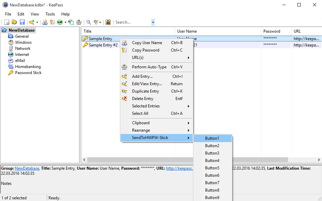The height and width of the screenshot is (201, 322).
Task: Click the Copy URL to clipboard toolbar icon
Action: pos(71,22)
